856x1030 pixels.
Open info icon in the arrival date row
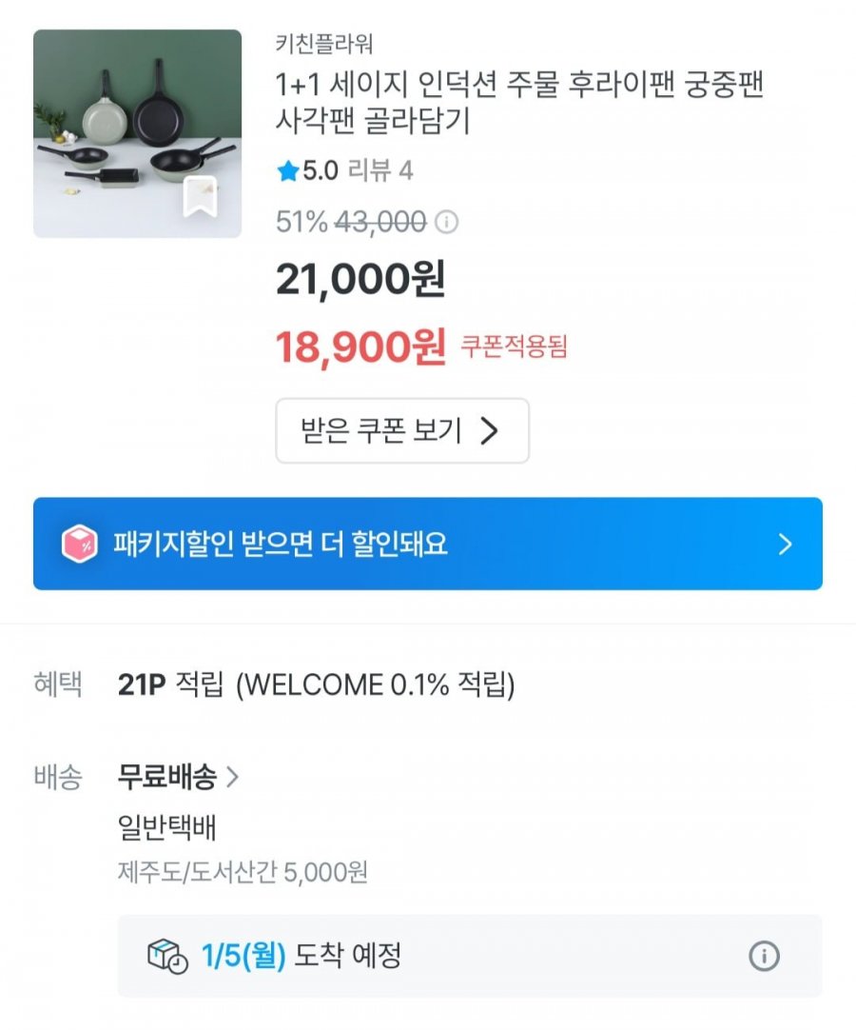764,957
